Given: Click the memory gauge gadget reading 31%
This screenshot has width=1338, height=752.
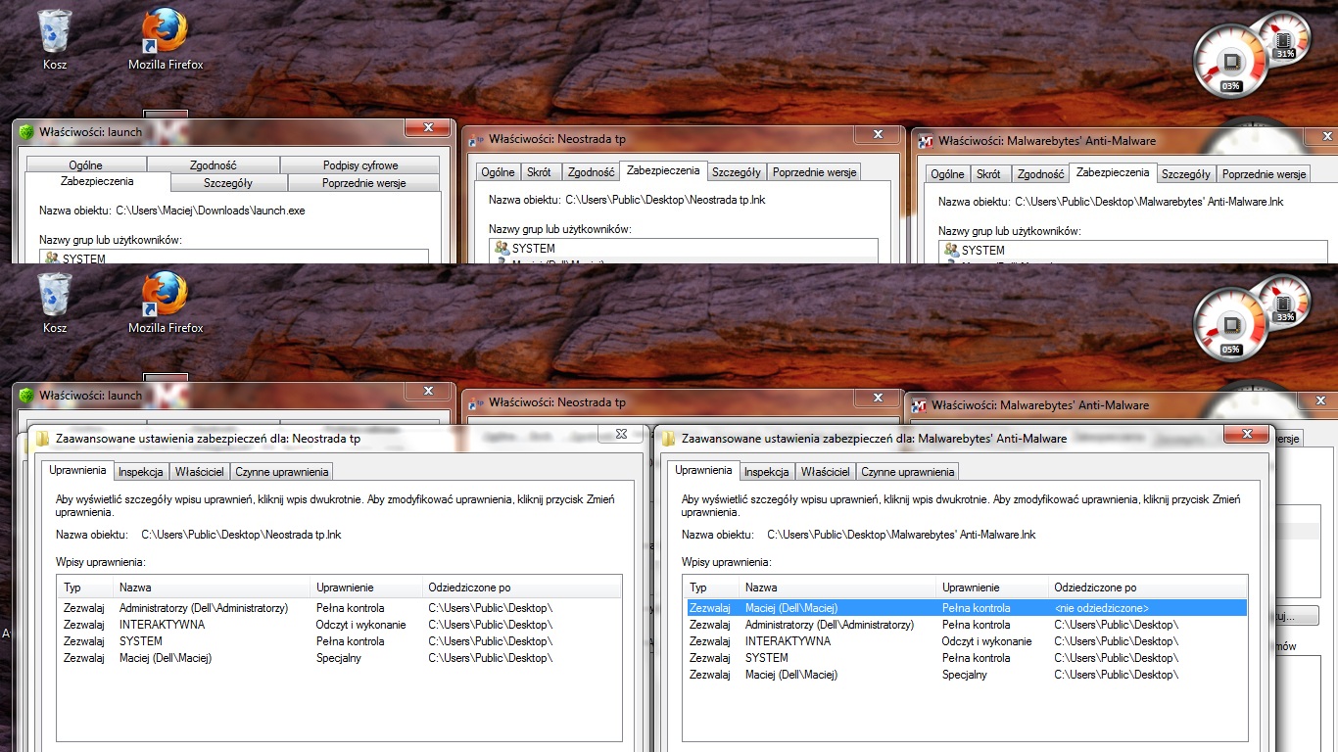Looking at the screenshot, I should click(x=1284, y=39).
